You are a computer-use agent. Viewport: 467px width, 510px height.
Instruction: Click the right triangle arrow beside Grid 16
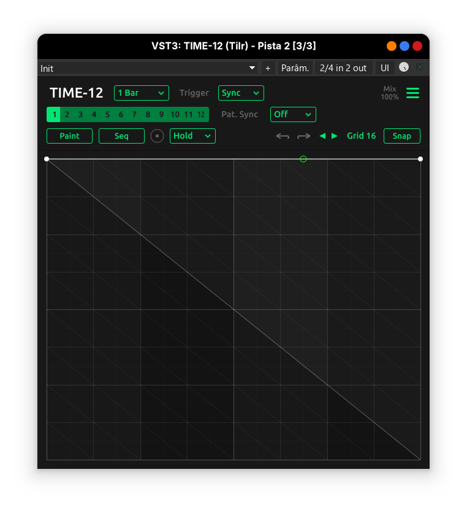[335, 136]
